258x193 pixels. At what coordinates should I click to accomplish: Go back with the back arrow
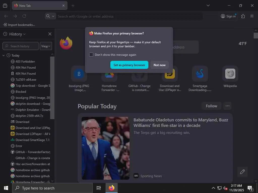6,16
